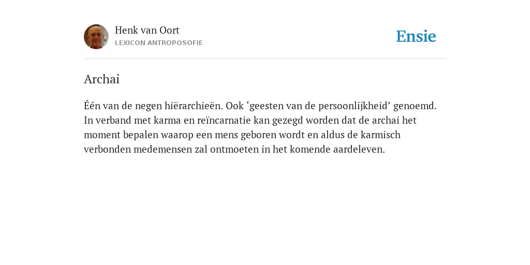
Task: Open the Ensie logo link
Action: (416, 36)
